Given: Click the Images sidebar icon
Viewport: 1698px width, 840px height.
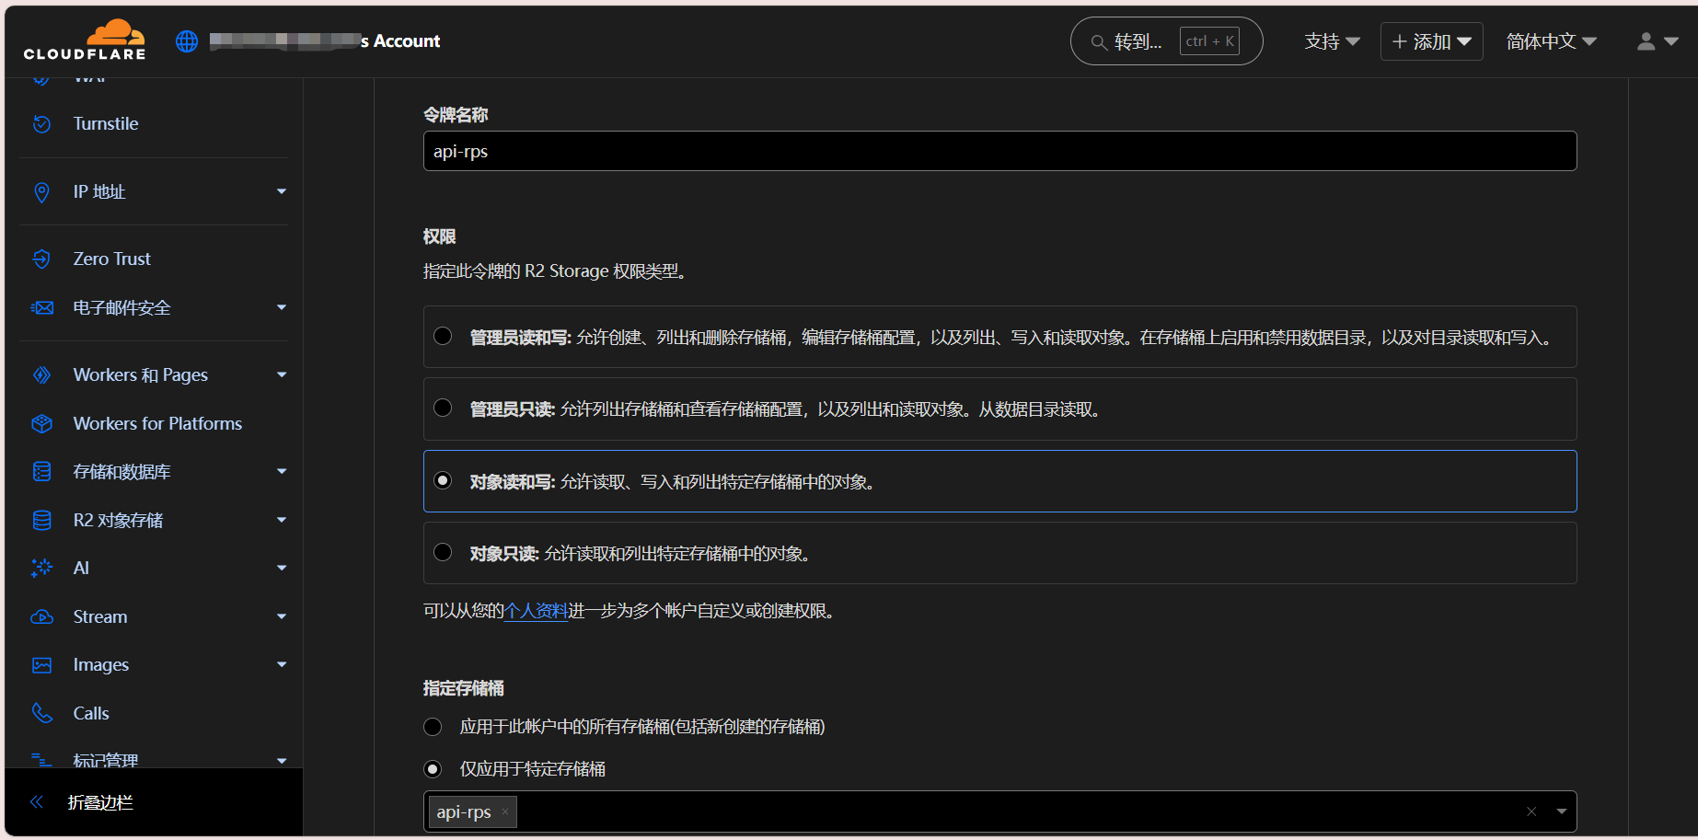Looking at the screenshot, I should pyautogui.click(x=41, y=665).
